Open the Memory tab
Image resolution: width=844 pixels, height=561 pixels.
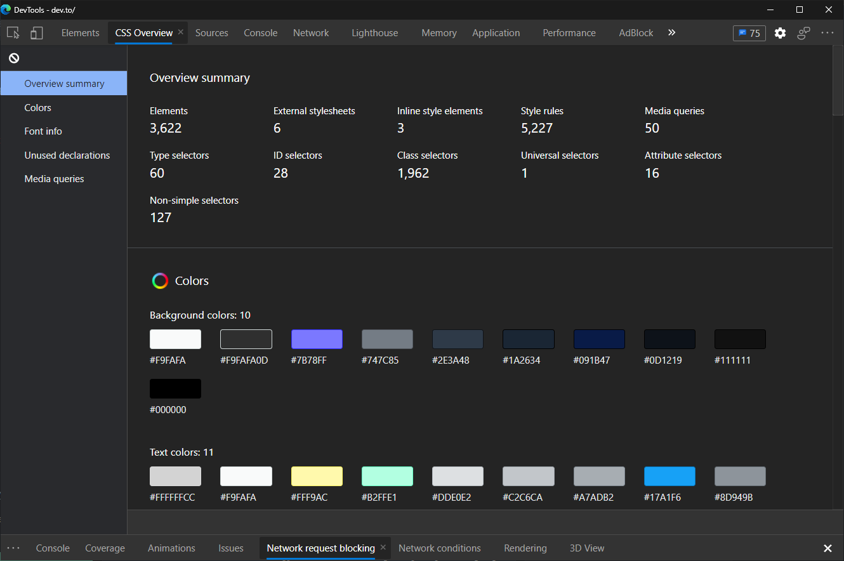[439, 33]
